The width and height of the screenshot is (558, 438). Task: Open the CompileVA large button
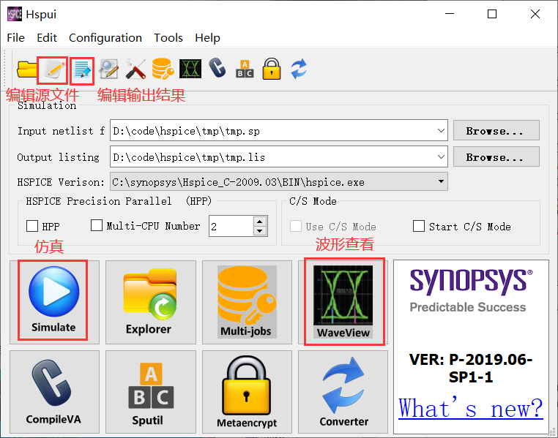click(x=54, y=392)
